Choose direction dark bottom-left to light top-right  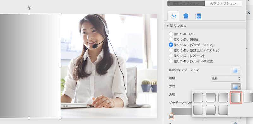click(x=198, y=110)
